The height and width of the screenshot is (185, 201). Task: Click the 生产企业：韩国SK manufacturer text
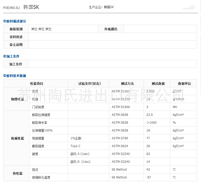pyautogui.click(x=101, y=7)
